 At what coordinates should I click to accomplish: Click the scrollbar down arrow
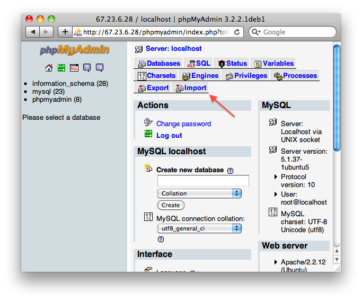click(337, 260)
